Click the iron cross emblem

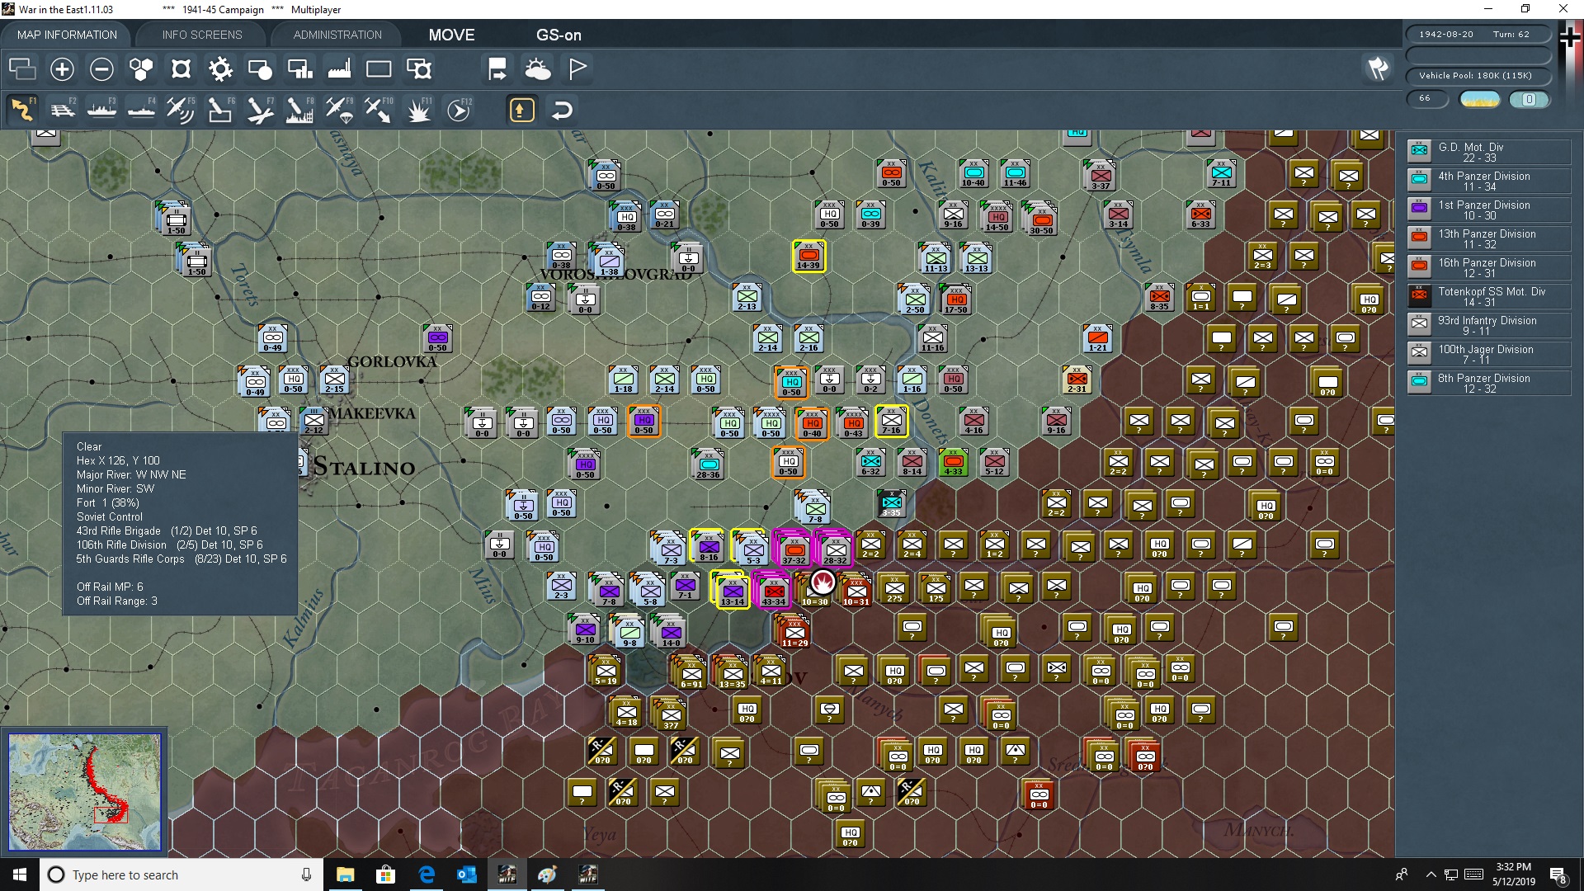[1571, 38]
